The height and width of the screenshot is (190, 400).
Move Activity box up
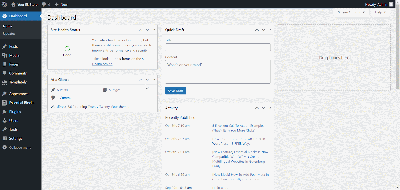(x=257, y=108)
